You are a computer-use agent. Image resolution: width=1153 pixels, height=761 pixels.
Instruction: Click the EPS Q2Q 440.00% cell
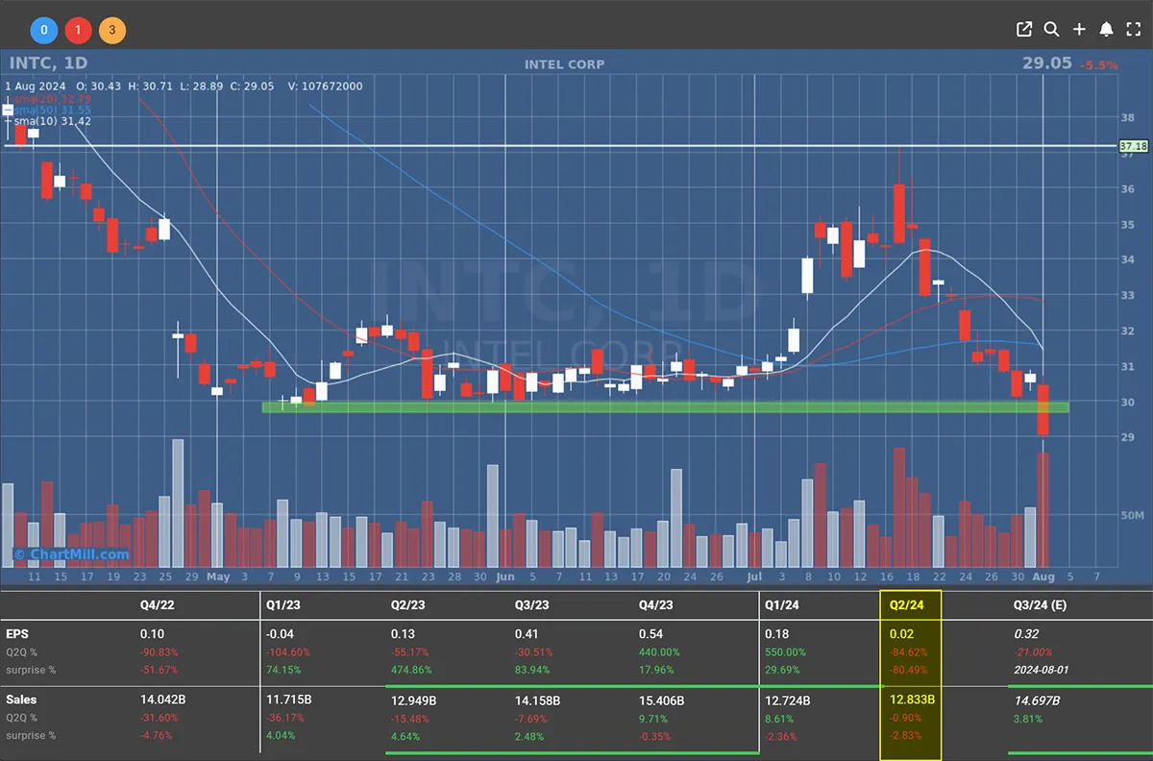click(658, 652)
